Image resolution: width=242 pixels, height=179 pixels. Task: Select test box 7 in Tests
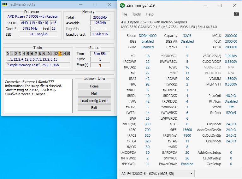[x=36, y=54]
